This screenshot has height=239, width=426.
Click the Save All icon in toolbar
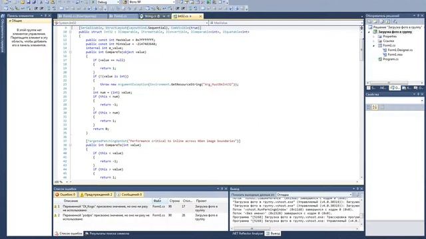(34, 2)
